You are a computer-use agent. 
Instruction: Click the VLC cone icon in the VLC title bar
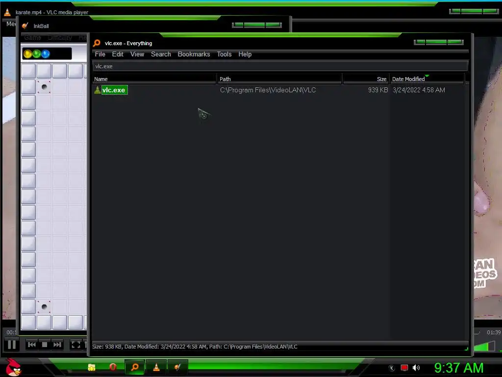point(7,12)
